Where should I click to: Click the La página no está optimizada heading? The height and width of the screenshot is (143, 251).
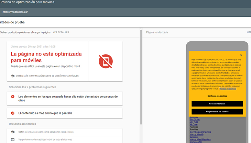[46, 57]
